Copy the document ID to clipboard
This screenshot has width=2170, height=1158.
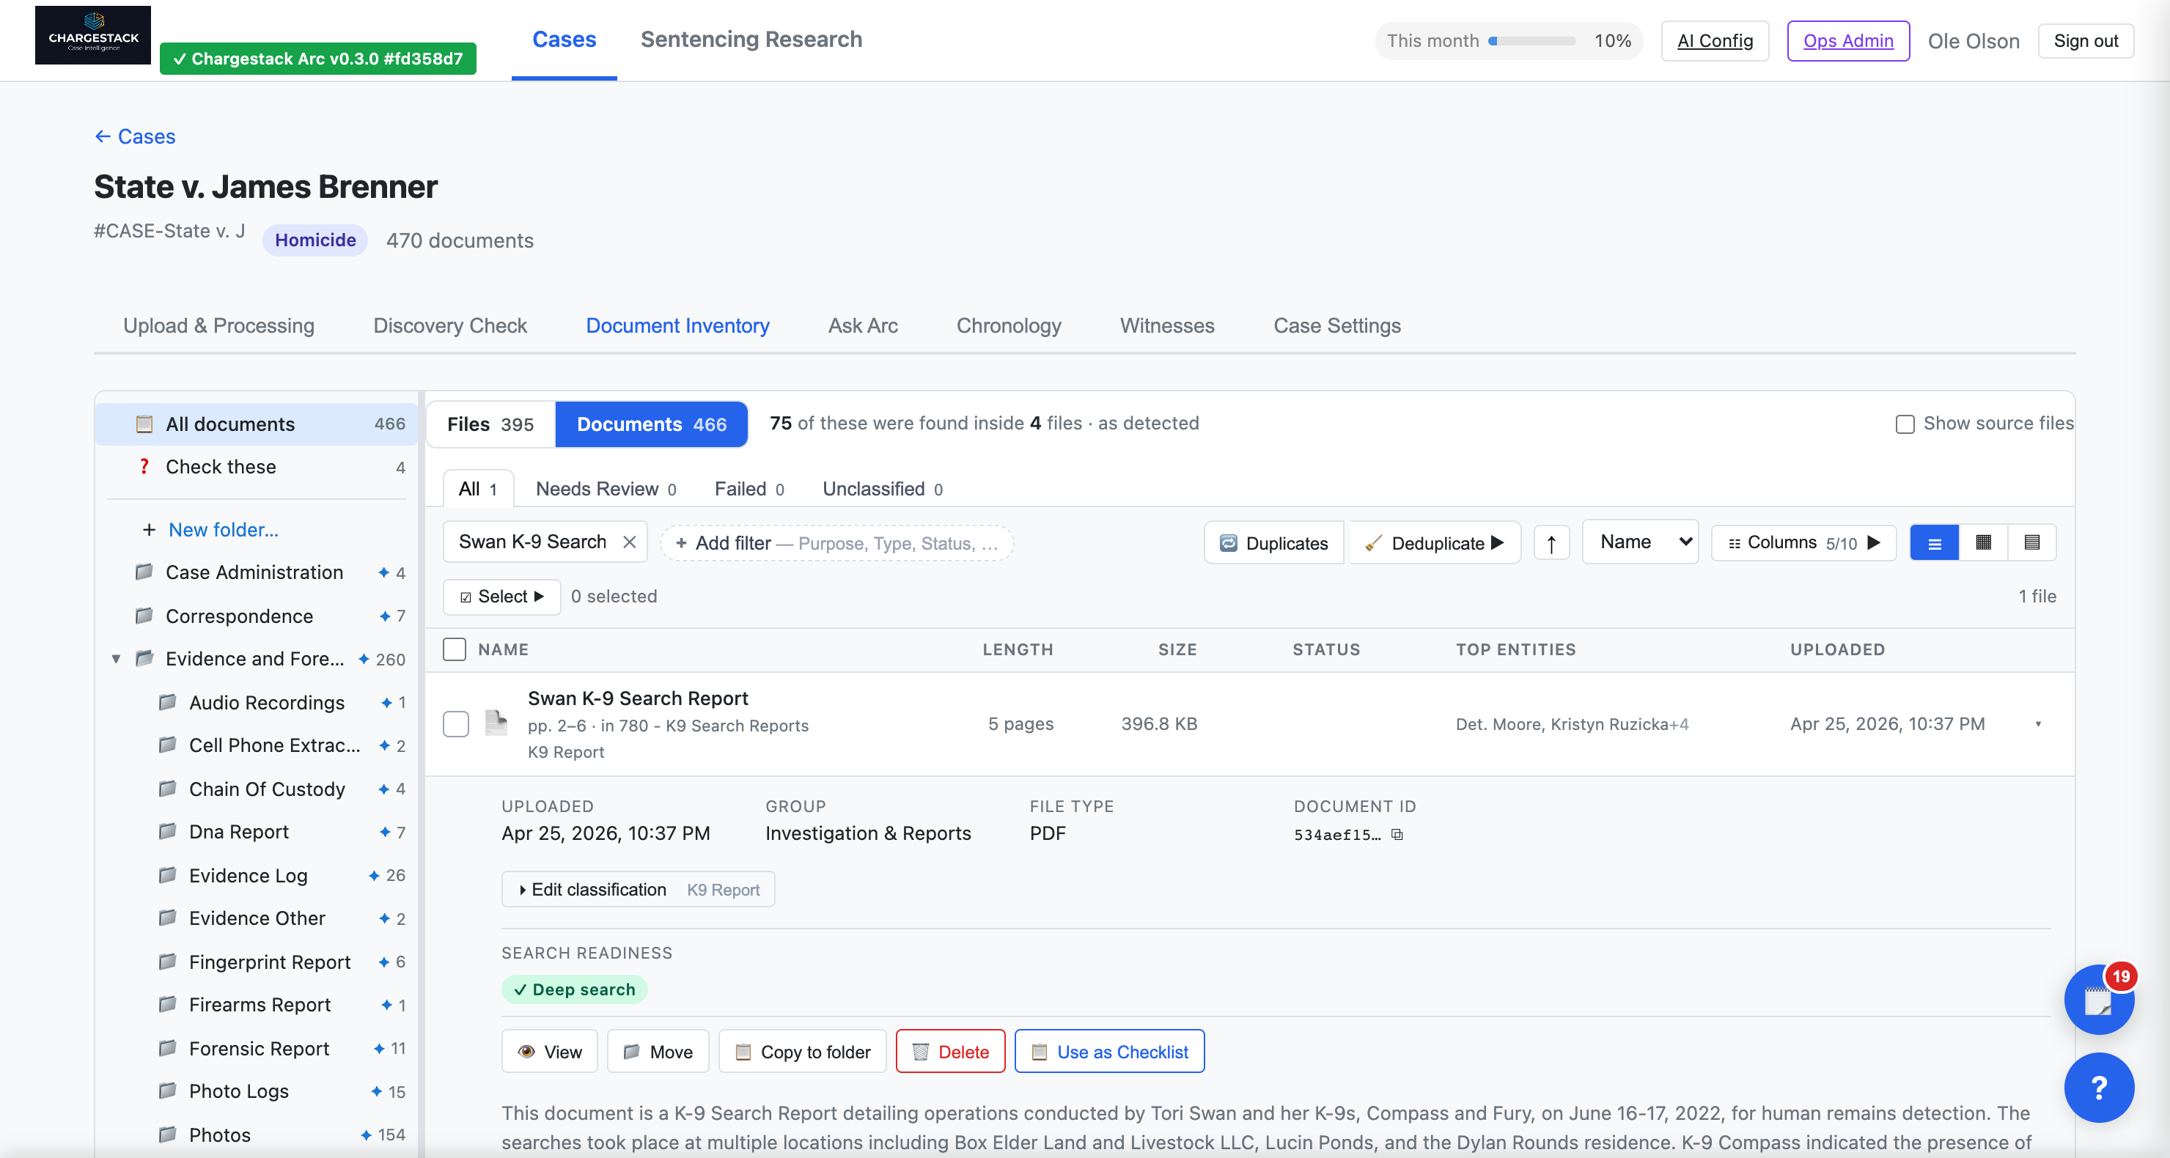point(1397,834)
